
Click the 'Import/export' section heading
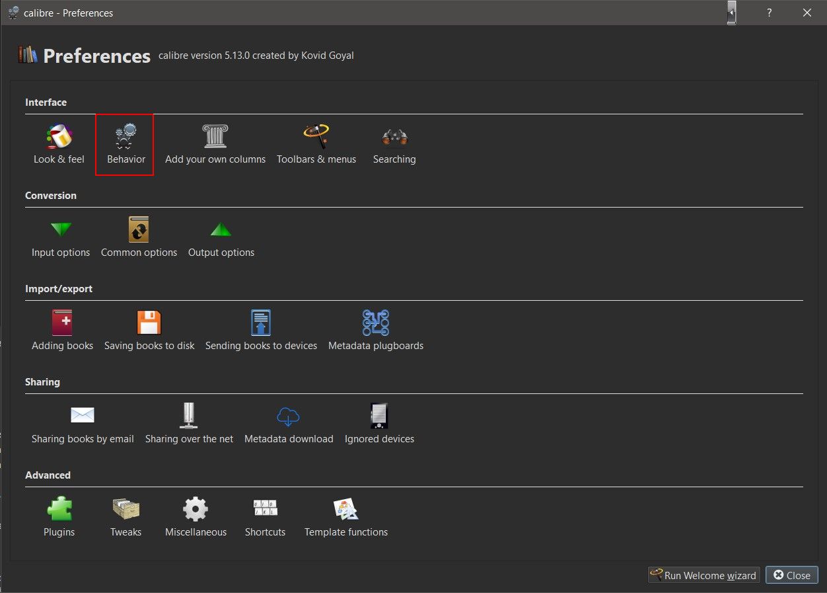59,289
